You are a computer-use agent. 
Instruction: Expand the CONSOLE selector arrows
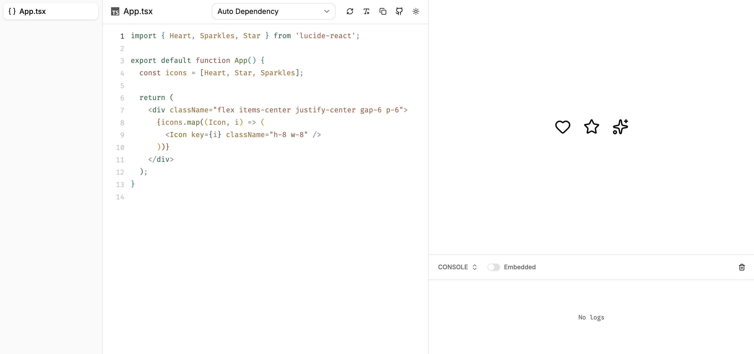[474, 267]
